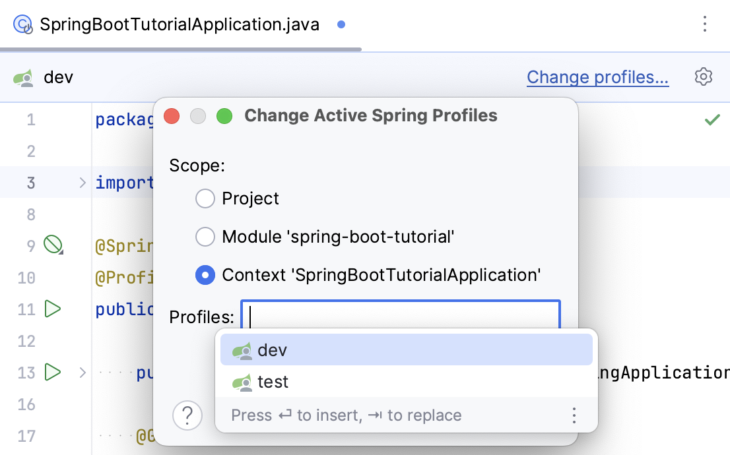Screen dimensions: 730x455
Task: Select Context 'SpringBootTutorialApplication' radio button
Action: point(205,275)
